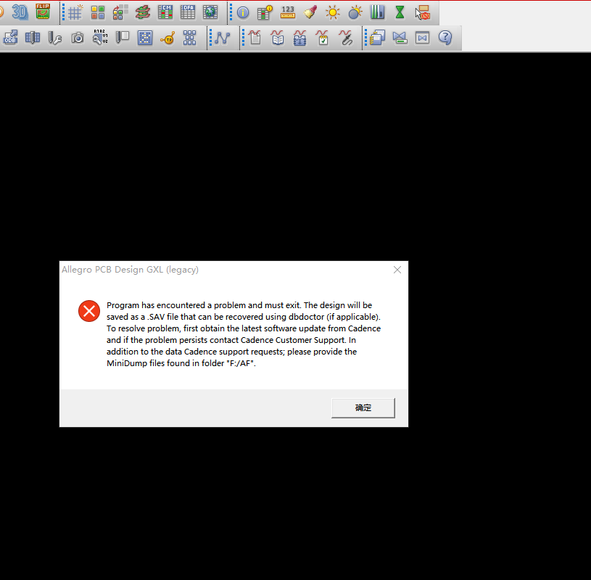The width and height of the screenshot is (591, 580).
Task: Select the 123 ruler Measure tool
Action: tap(288, 12)
